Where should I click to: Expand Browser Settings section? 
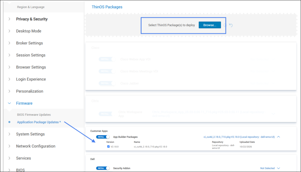coord(9,67)
